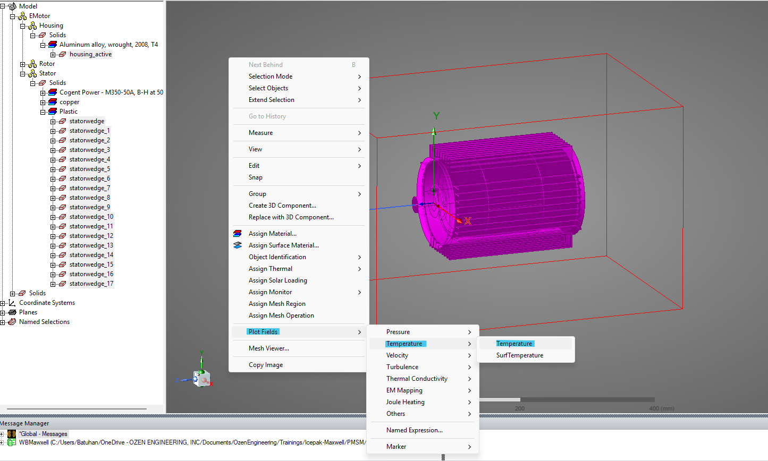The width and height of the screenshot is (768, 461).
Task: Click the Aluminum alloy material icon
Action: coord(53,45)
